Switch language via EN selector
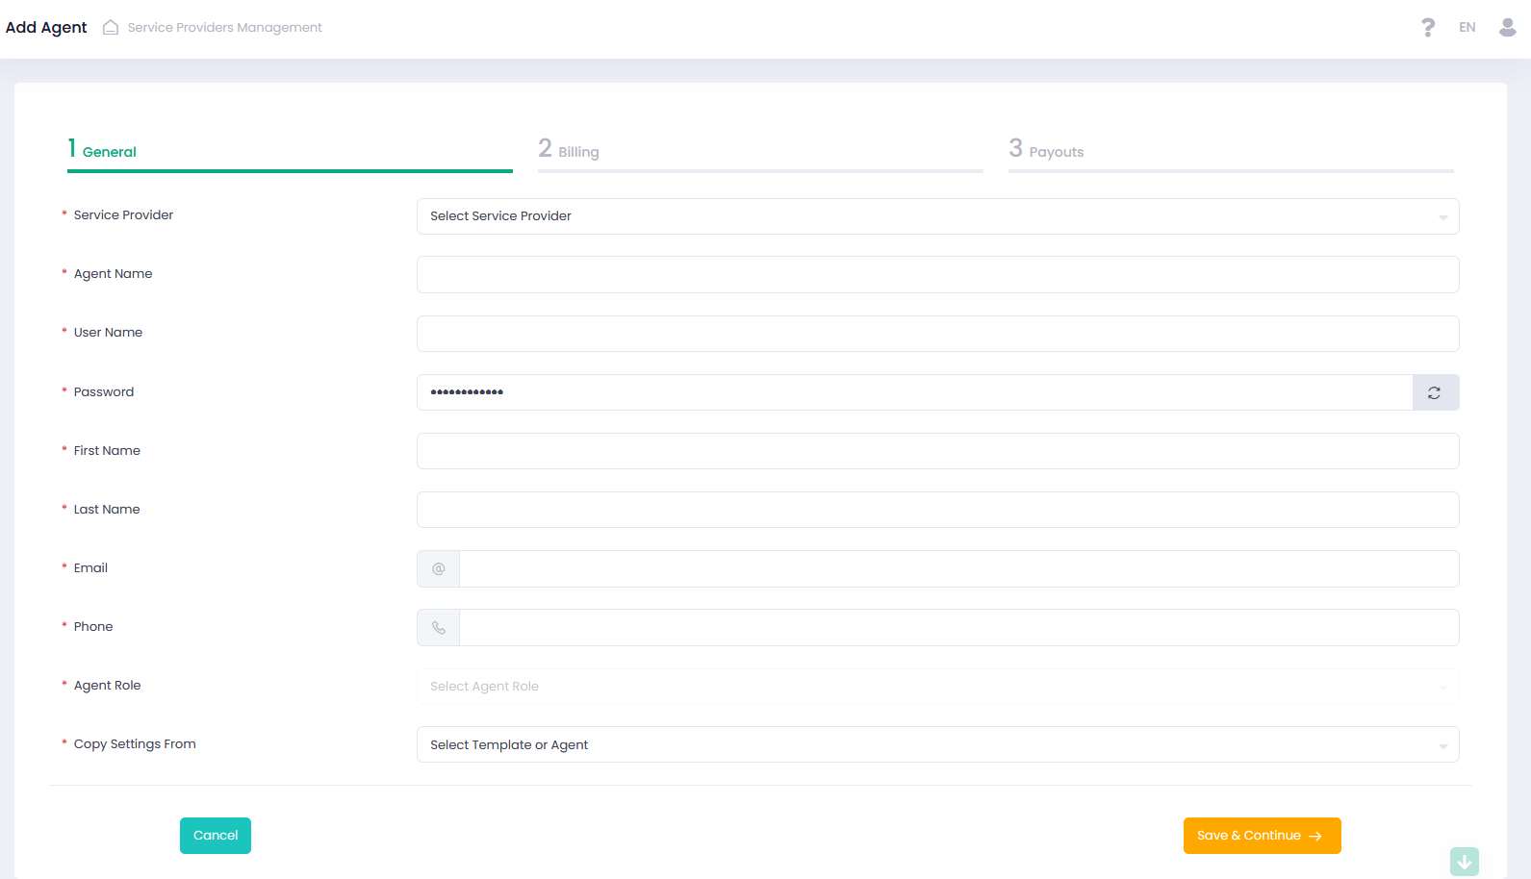The height and width of the screenshot is (879, 1531). (x=1467, y=27)
